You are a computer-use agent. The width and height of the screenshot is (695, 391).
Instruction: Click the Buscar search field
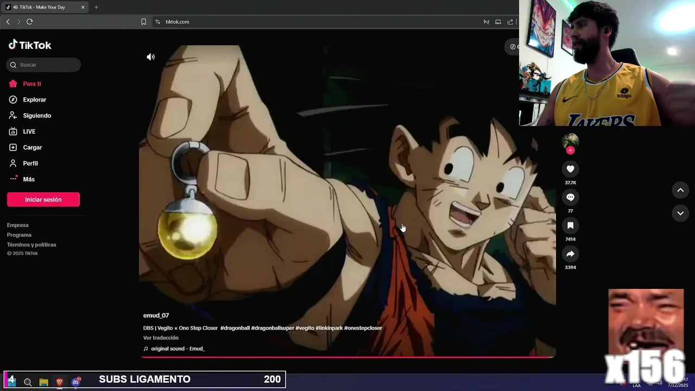43,65
